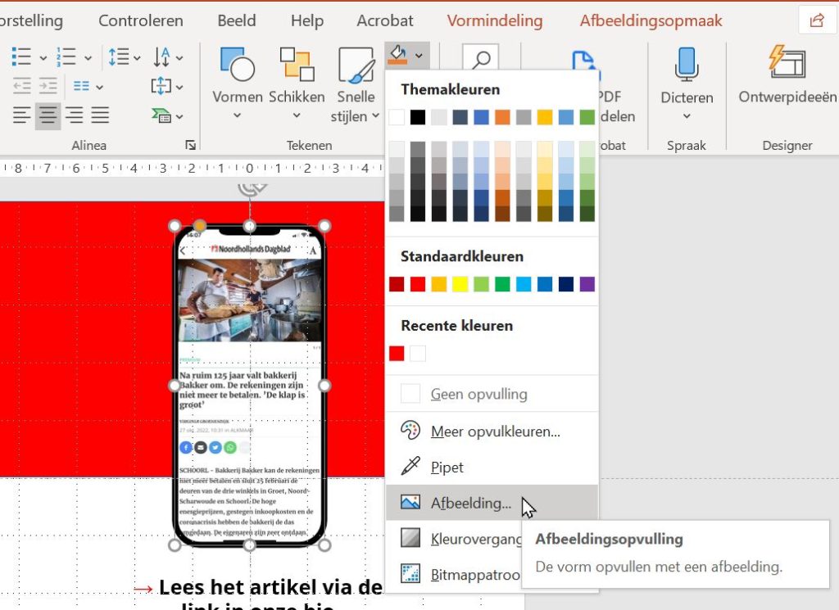839x610 pixels.
Task: Click the search magnifier icon
Action: (481, 61)
